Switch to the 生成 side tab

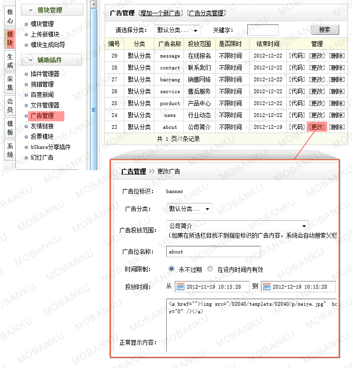[x=10, y=61]
